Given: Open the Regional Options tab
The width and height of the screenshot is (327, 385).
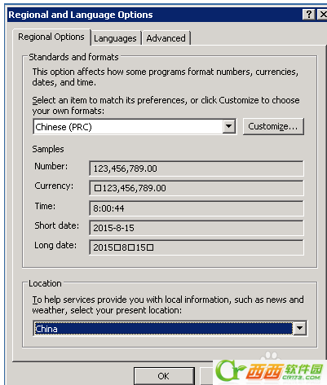Looking at the screenshot, I should 51,37.
